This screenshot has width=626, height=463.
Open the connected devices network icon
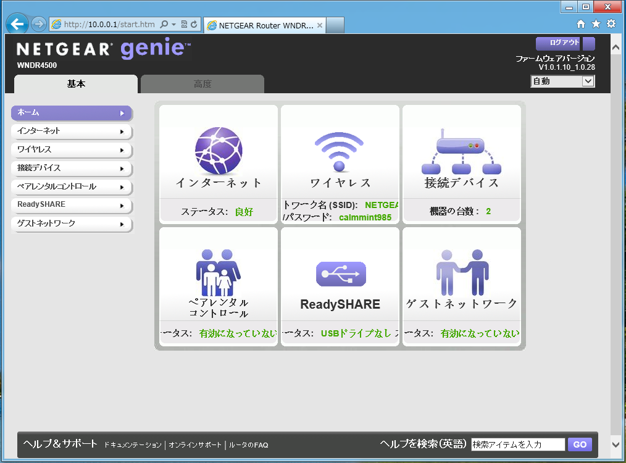click(461, 152)
